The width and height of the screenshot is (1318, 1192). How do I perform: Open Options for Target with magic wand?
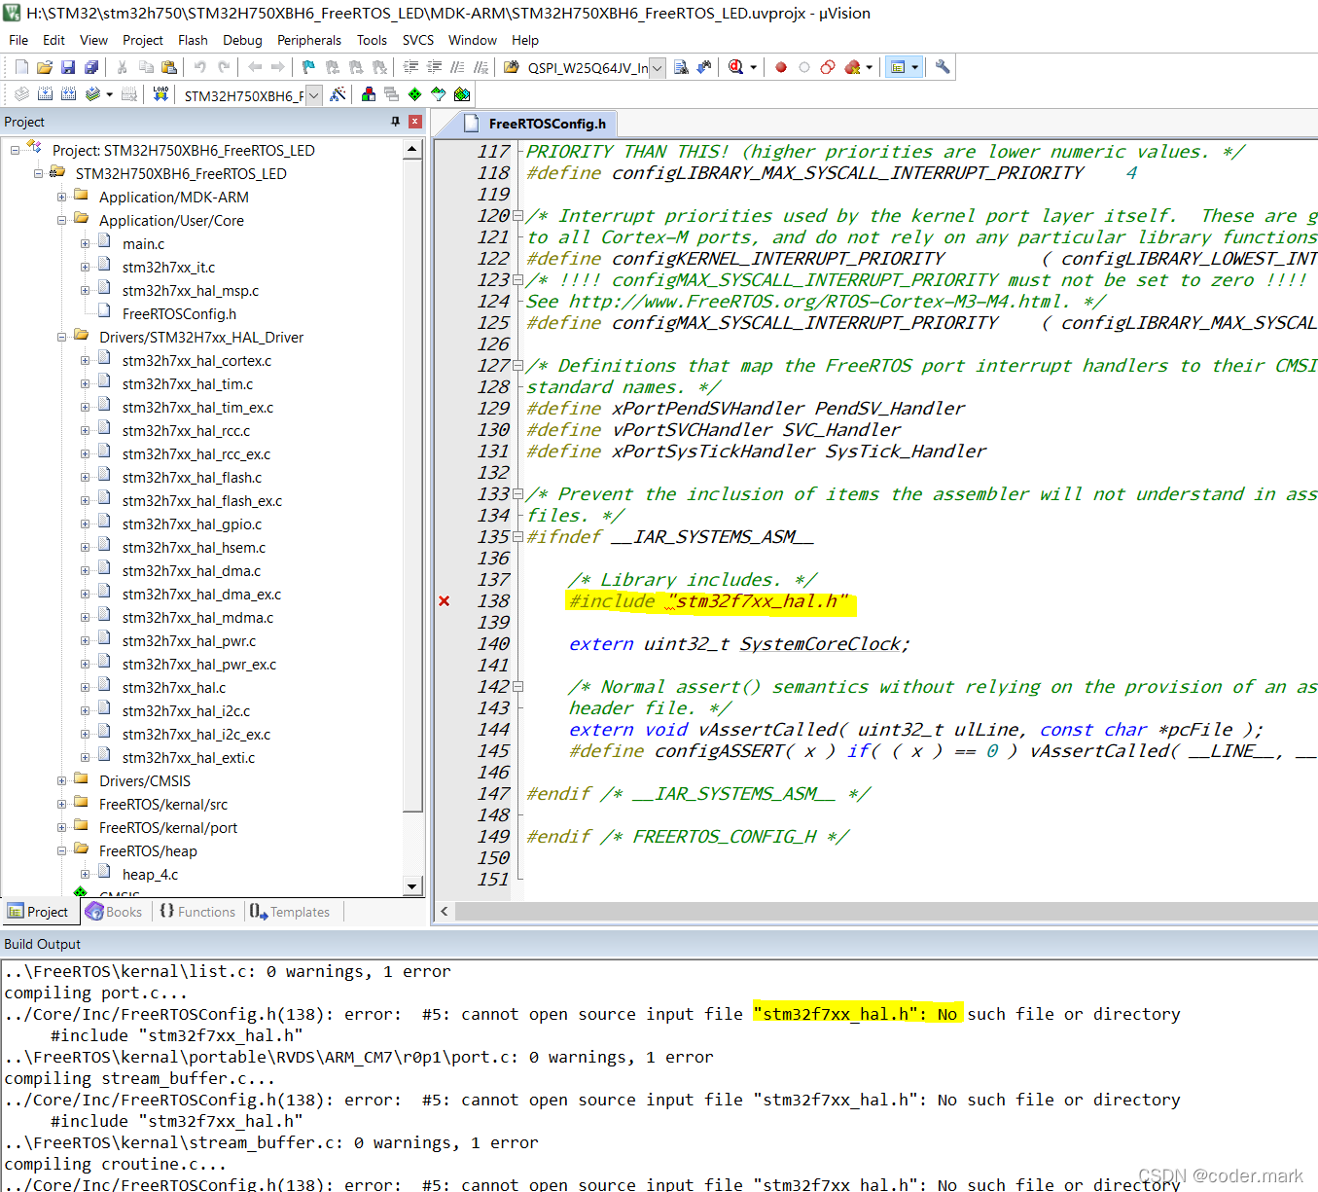click(x=338, y=94)
